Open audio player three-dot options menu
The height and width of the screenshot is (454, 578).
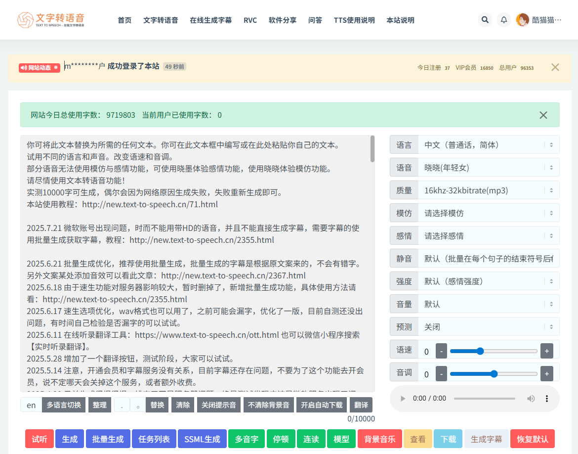[x=547, y=399]
